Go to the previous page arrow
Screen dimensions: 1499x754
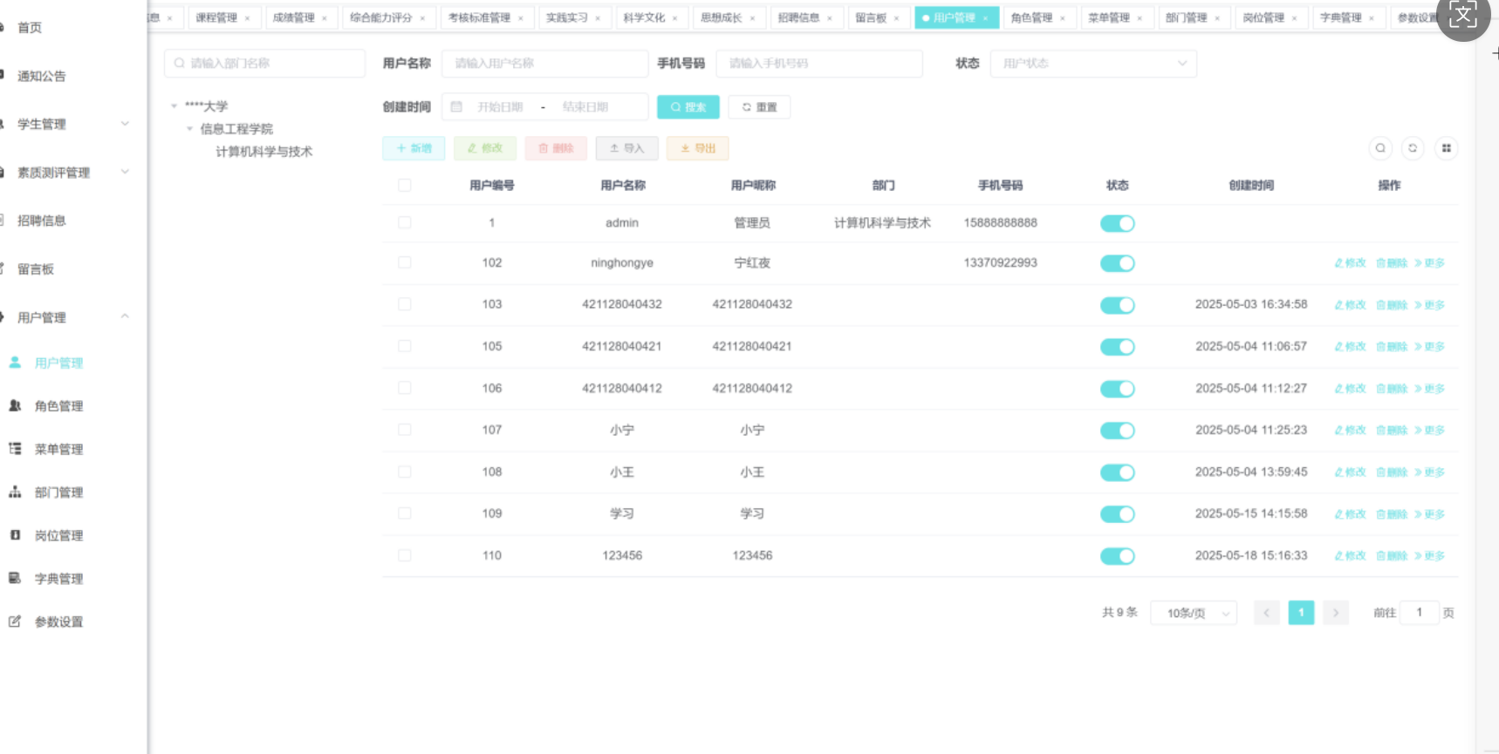[x=1266, y=613]
